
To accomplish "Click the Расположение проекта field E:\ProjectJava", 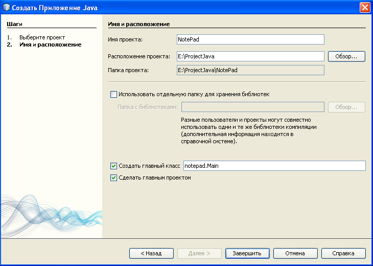I will tap(250, 56).
